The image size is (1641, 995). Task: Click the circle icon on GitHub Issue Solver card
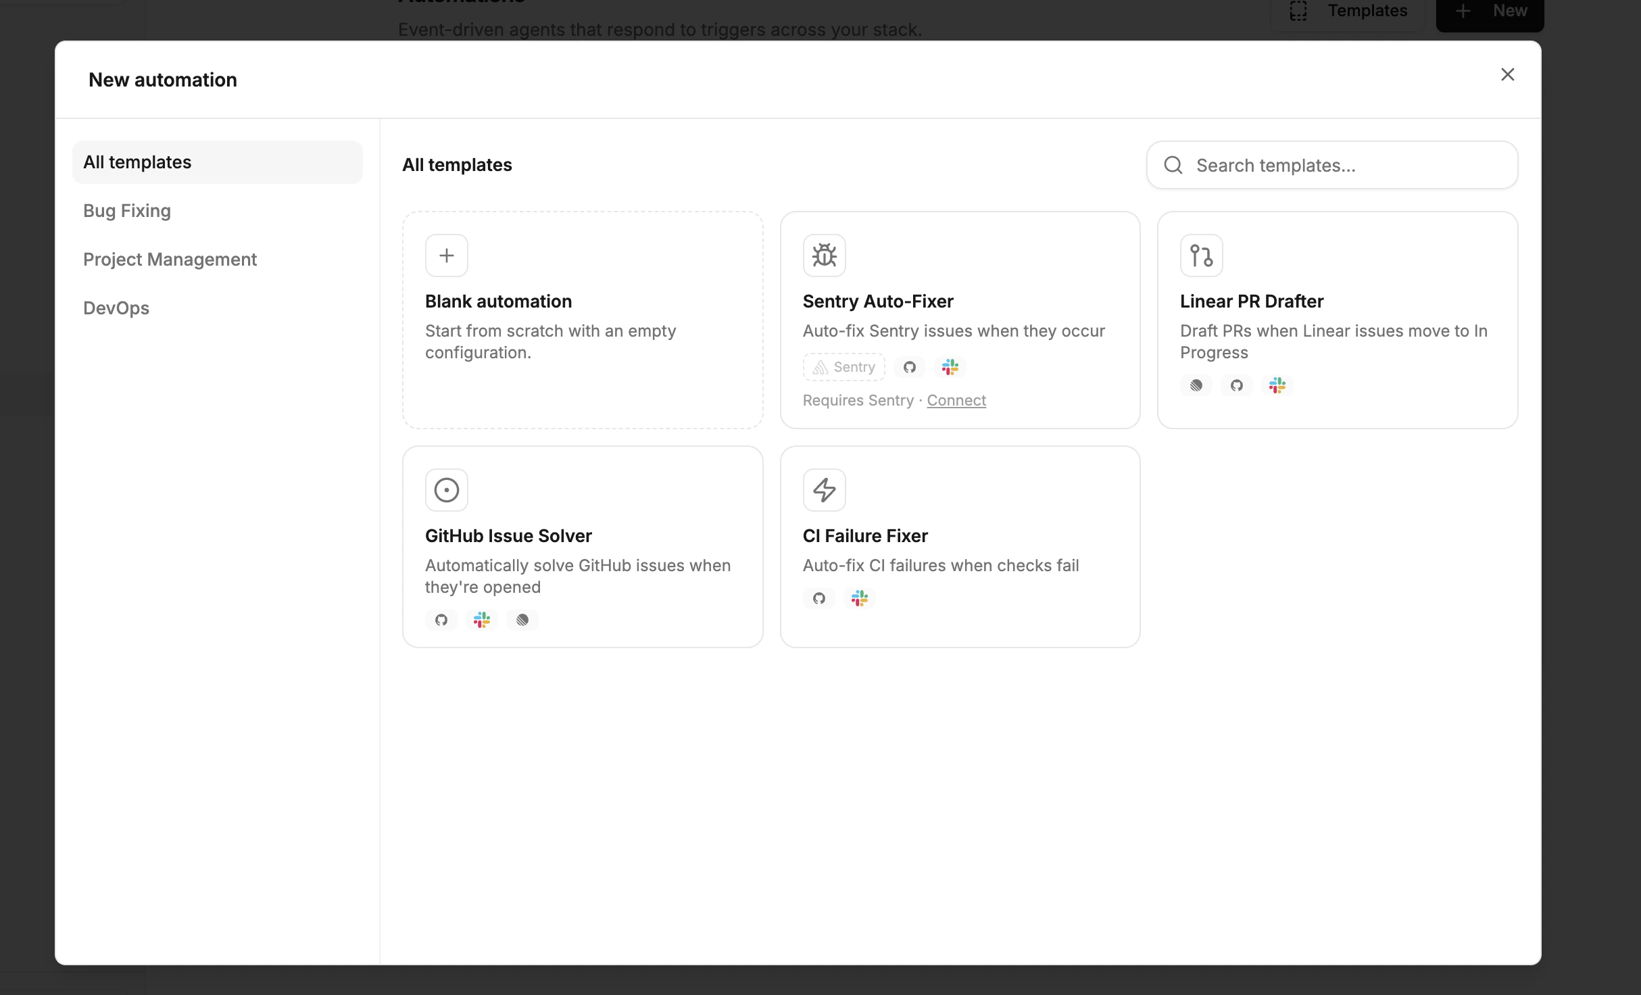coord(446,489)
